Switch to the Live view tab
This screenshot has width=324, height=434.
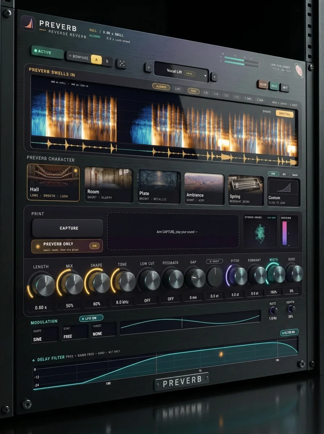(x=178, y=89)
